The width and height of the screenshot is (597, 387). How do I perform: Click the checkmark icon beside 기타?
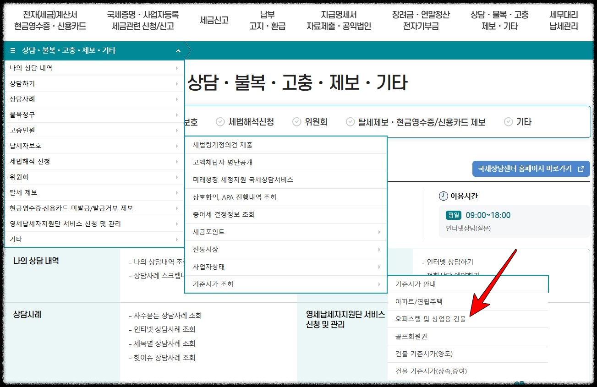coord(508,122)
